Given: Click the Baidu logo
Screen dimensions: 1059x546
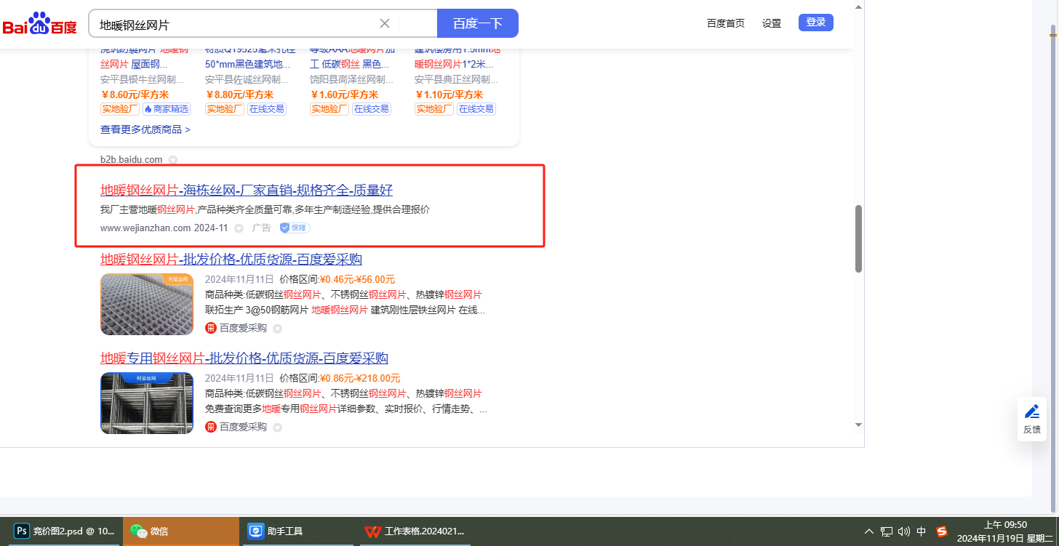Looking at the screenshot, I should [x=40, y=24].
